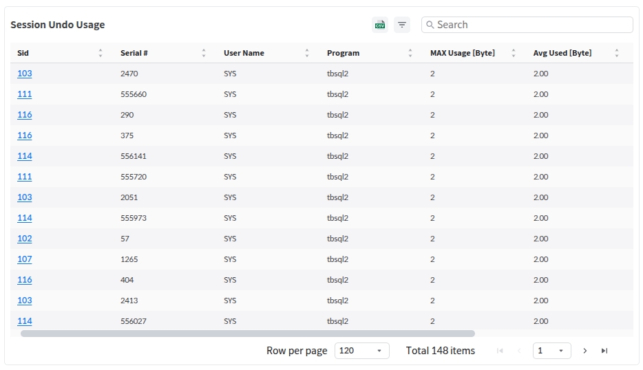This screenshot has width=643, height=370.
Task: Sort by Sid column arrows
Action: (101, 53)
